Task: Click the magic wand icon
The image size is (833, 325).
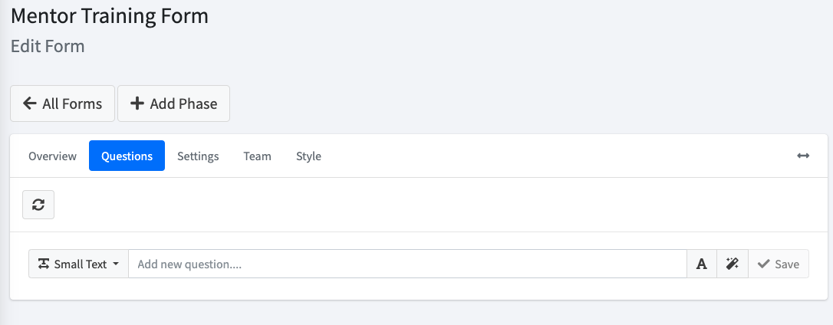Action: 732,264
